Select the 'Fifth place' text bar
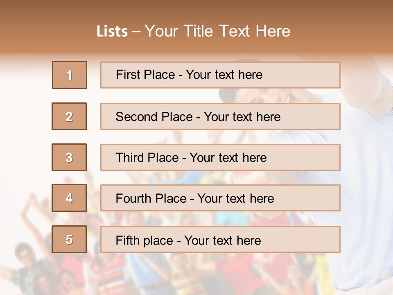 tap(220, 240)
